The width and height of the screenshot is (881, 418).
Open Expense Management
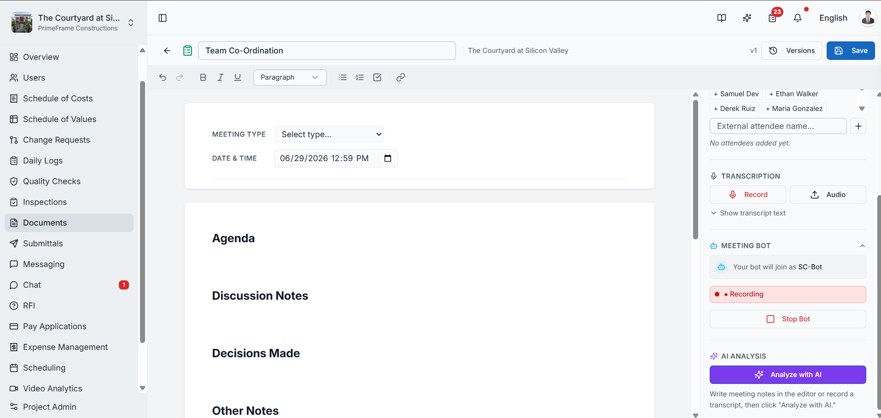pyautogui.click(x=69, y=347)
